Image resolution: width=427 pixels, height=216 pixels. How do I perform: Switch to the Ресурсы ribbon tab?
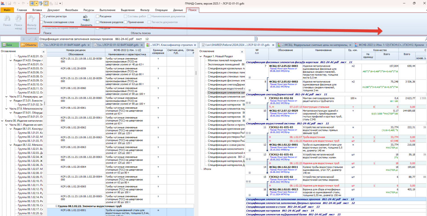click(89, 10)
